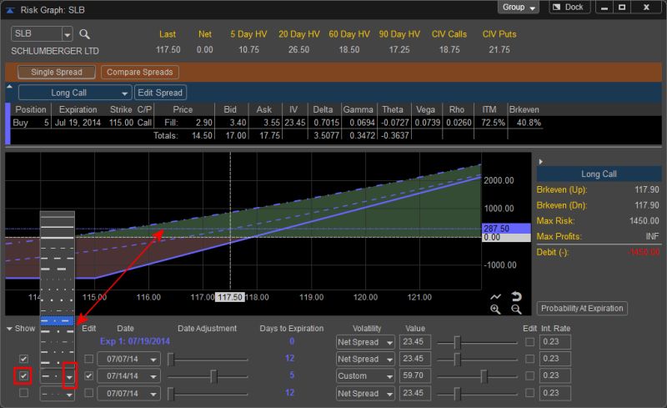This screenshot has height=408, width=667.
Task: Open the 07/14/14 date dropdown
Action: (153, 376)
